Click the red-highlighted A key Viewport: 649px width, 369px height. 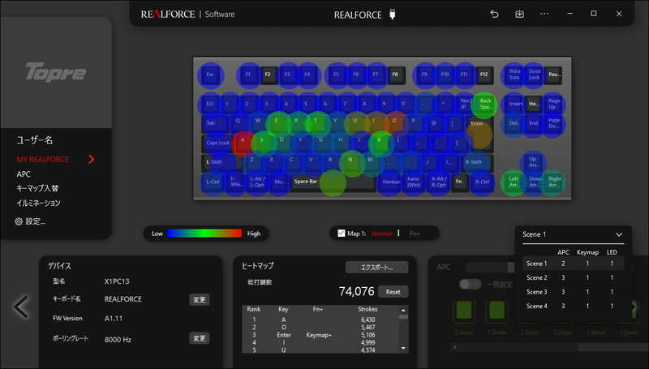pyautogui.click(x=243, y=143)
